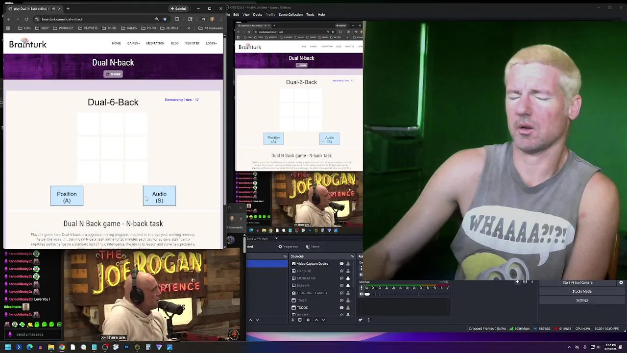Open OBS Settings button
Image resolution: width=627 pixels, height=353 pixels.
582,300
